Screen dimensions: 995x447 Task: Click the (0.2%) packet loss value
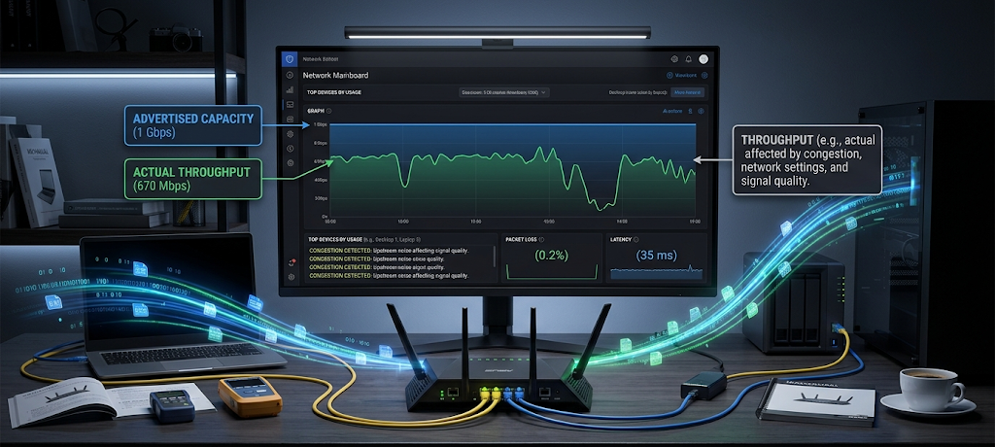point(552,256)
